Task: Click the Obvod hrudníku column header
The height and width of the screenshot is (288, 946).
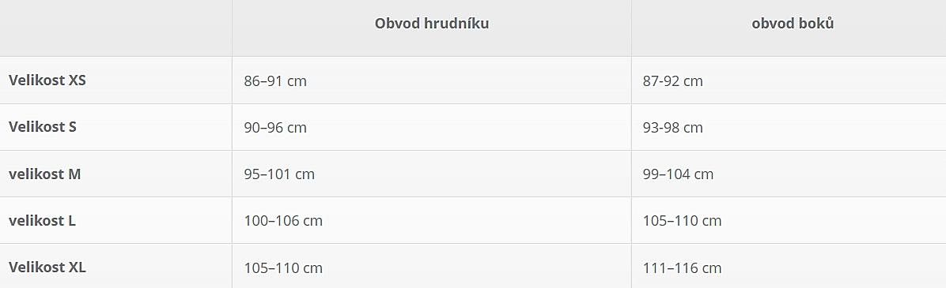Action: point(431,24)
